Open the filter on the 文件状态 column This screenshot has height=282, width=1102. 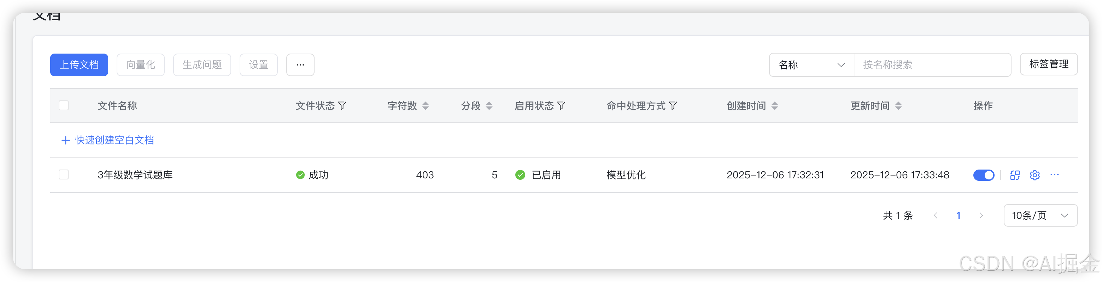342,105
